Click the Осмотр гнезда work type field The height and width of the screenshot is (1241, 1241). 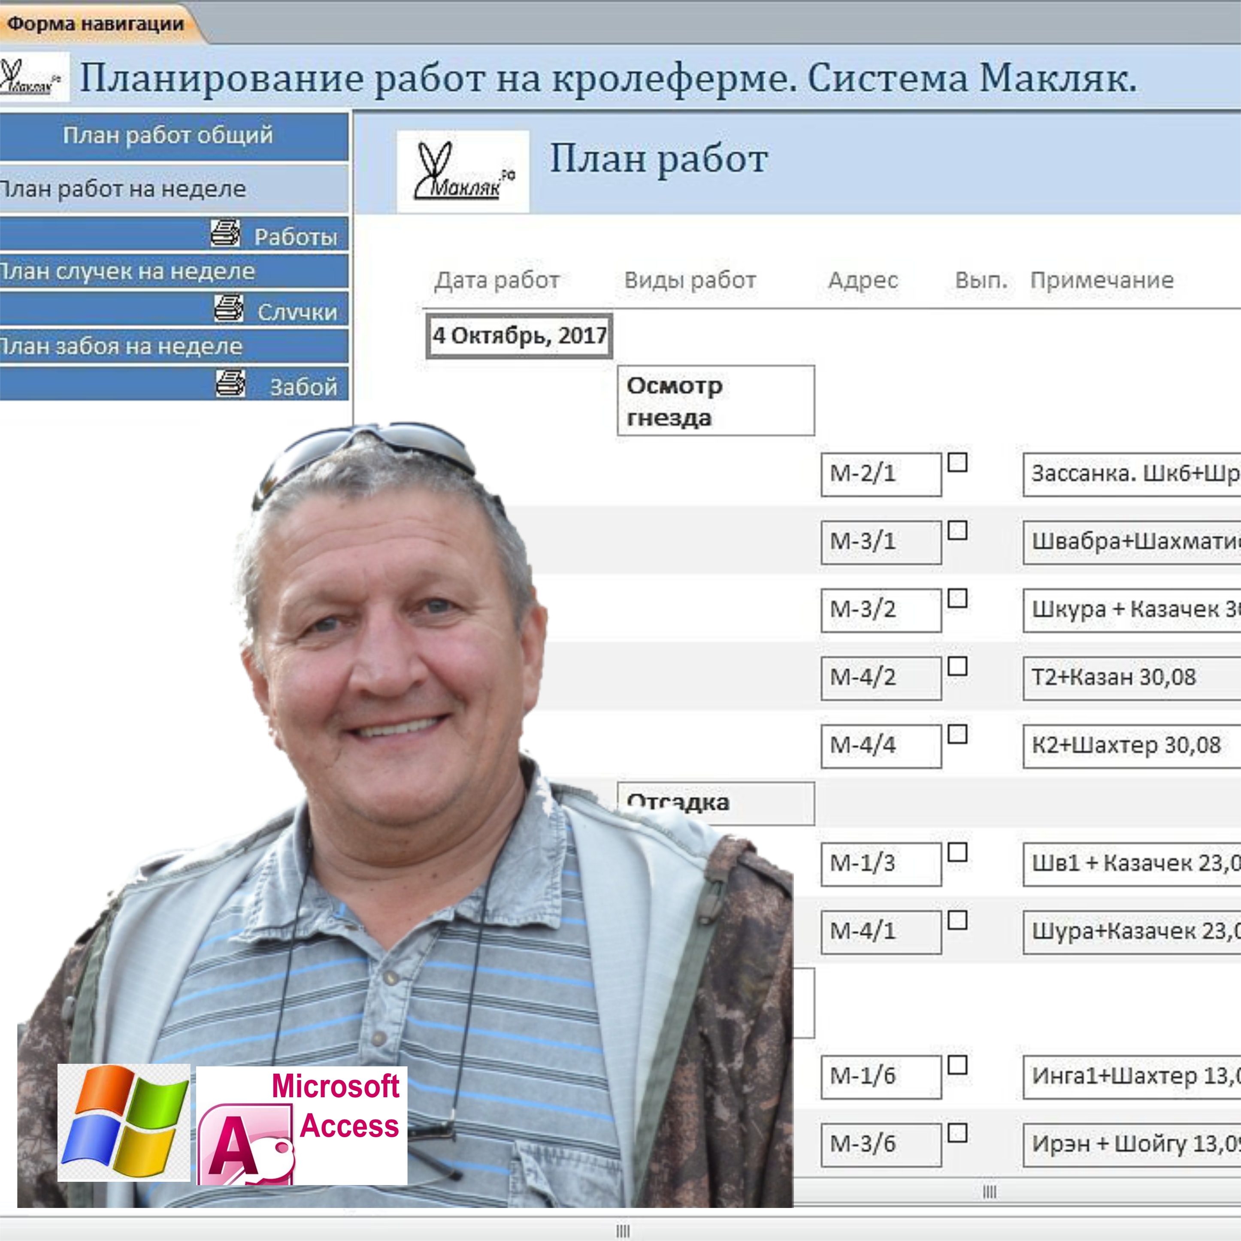click(x=716, y=401)
